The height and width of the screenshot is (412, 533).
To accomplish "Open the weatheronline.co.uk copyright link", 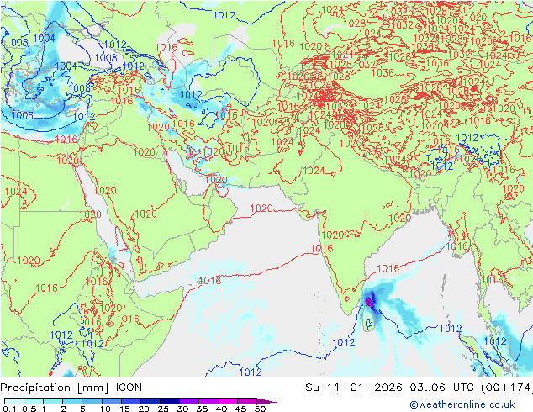I will tap(462, 404).
